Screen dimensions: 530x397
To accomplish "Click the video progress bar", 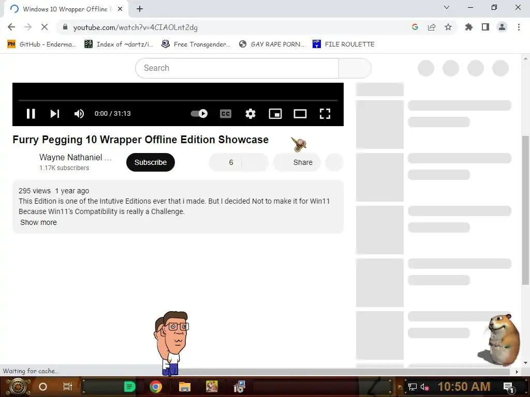I will [178, 100].
